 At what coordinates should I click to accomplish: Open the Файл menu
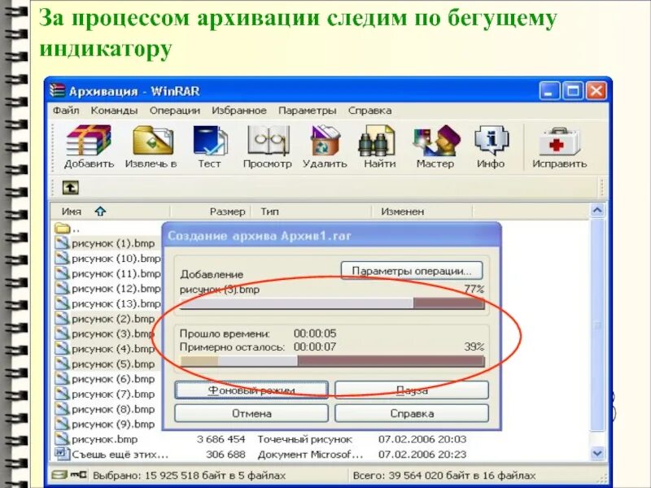point(66,111)
